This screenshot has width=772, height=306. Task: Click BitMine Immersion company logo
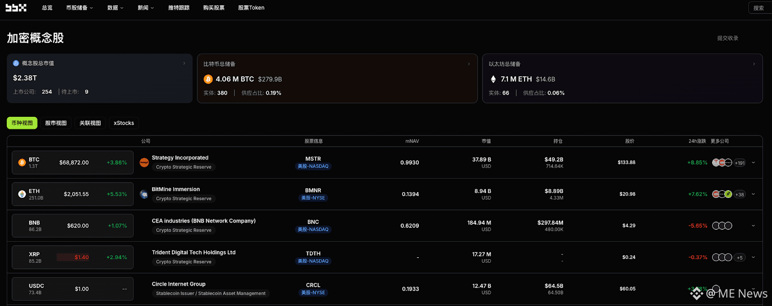click(144, 194)
